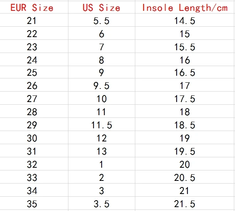235x211 pixels.
Task: Click the EUR Size header cell
Action: click(x=34, y=7)
